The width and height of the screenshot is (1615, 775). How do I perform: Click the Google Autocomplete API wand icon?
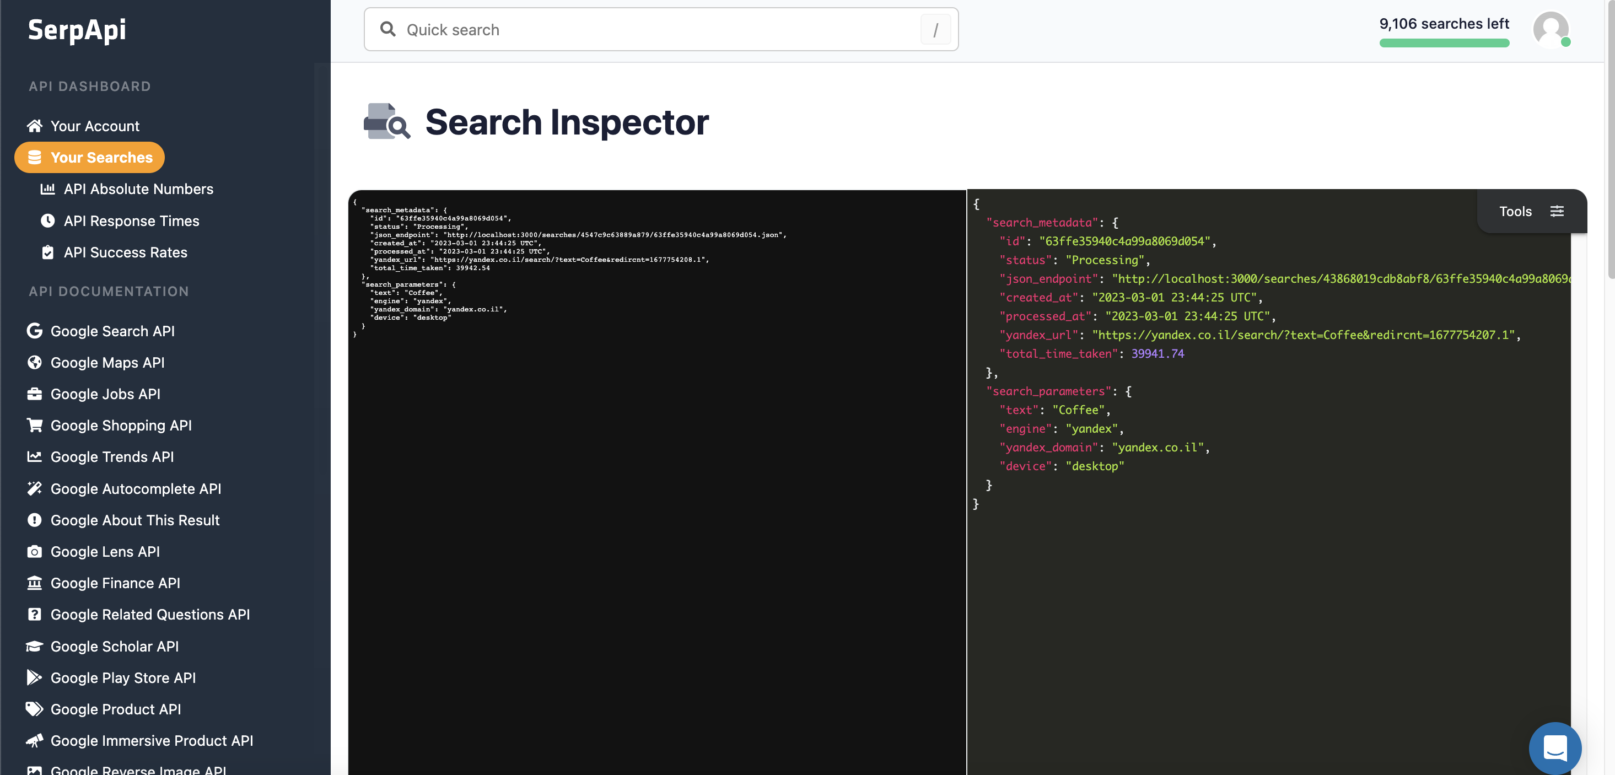coord(35,488)
